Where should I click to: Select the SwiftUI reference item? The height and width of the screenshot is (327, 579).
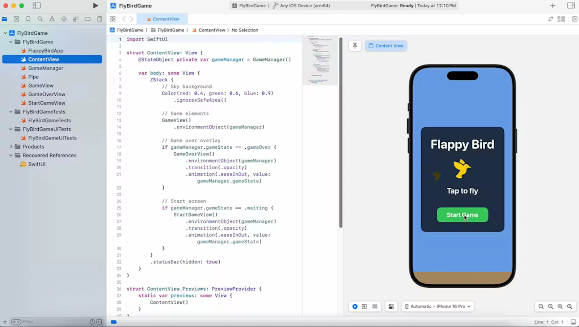click(37, 164)
